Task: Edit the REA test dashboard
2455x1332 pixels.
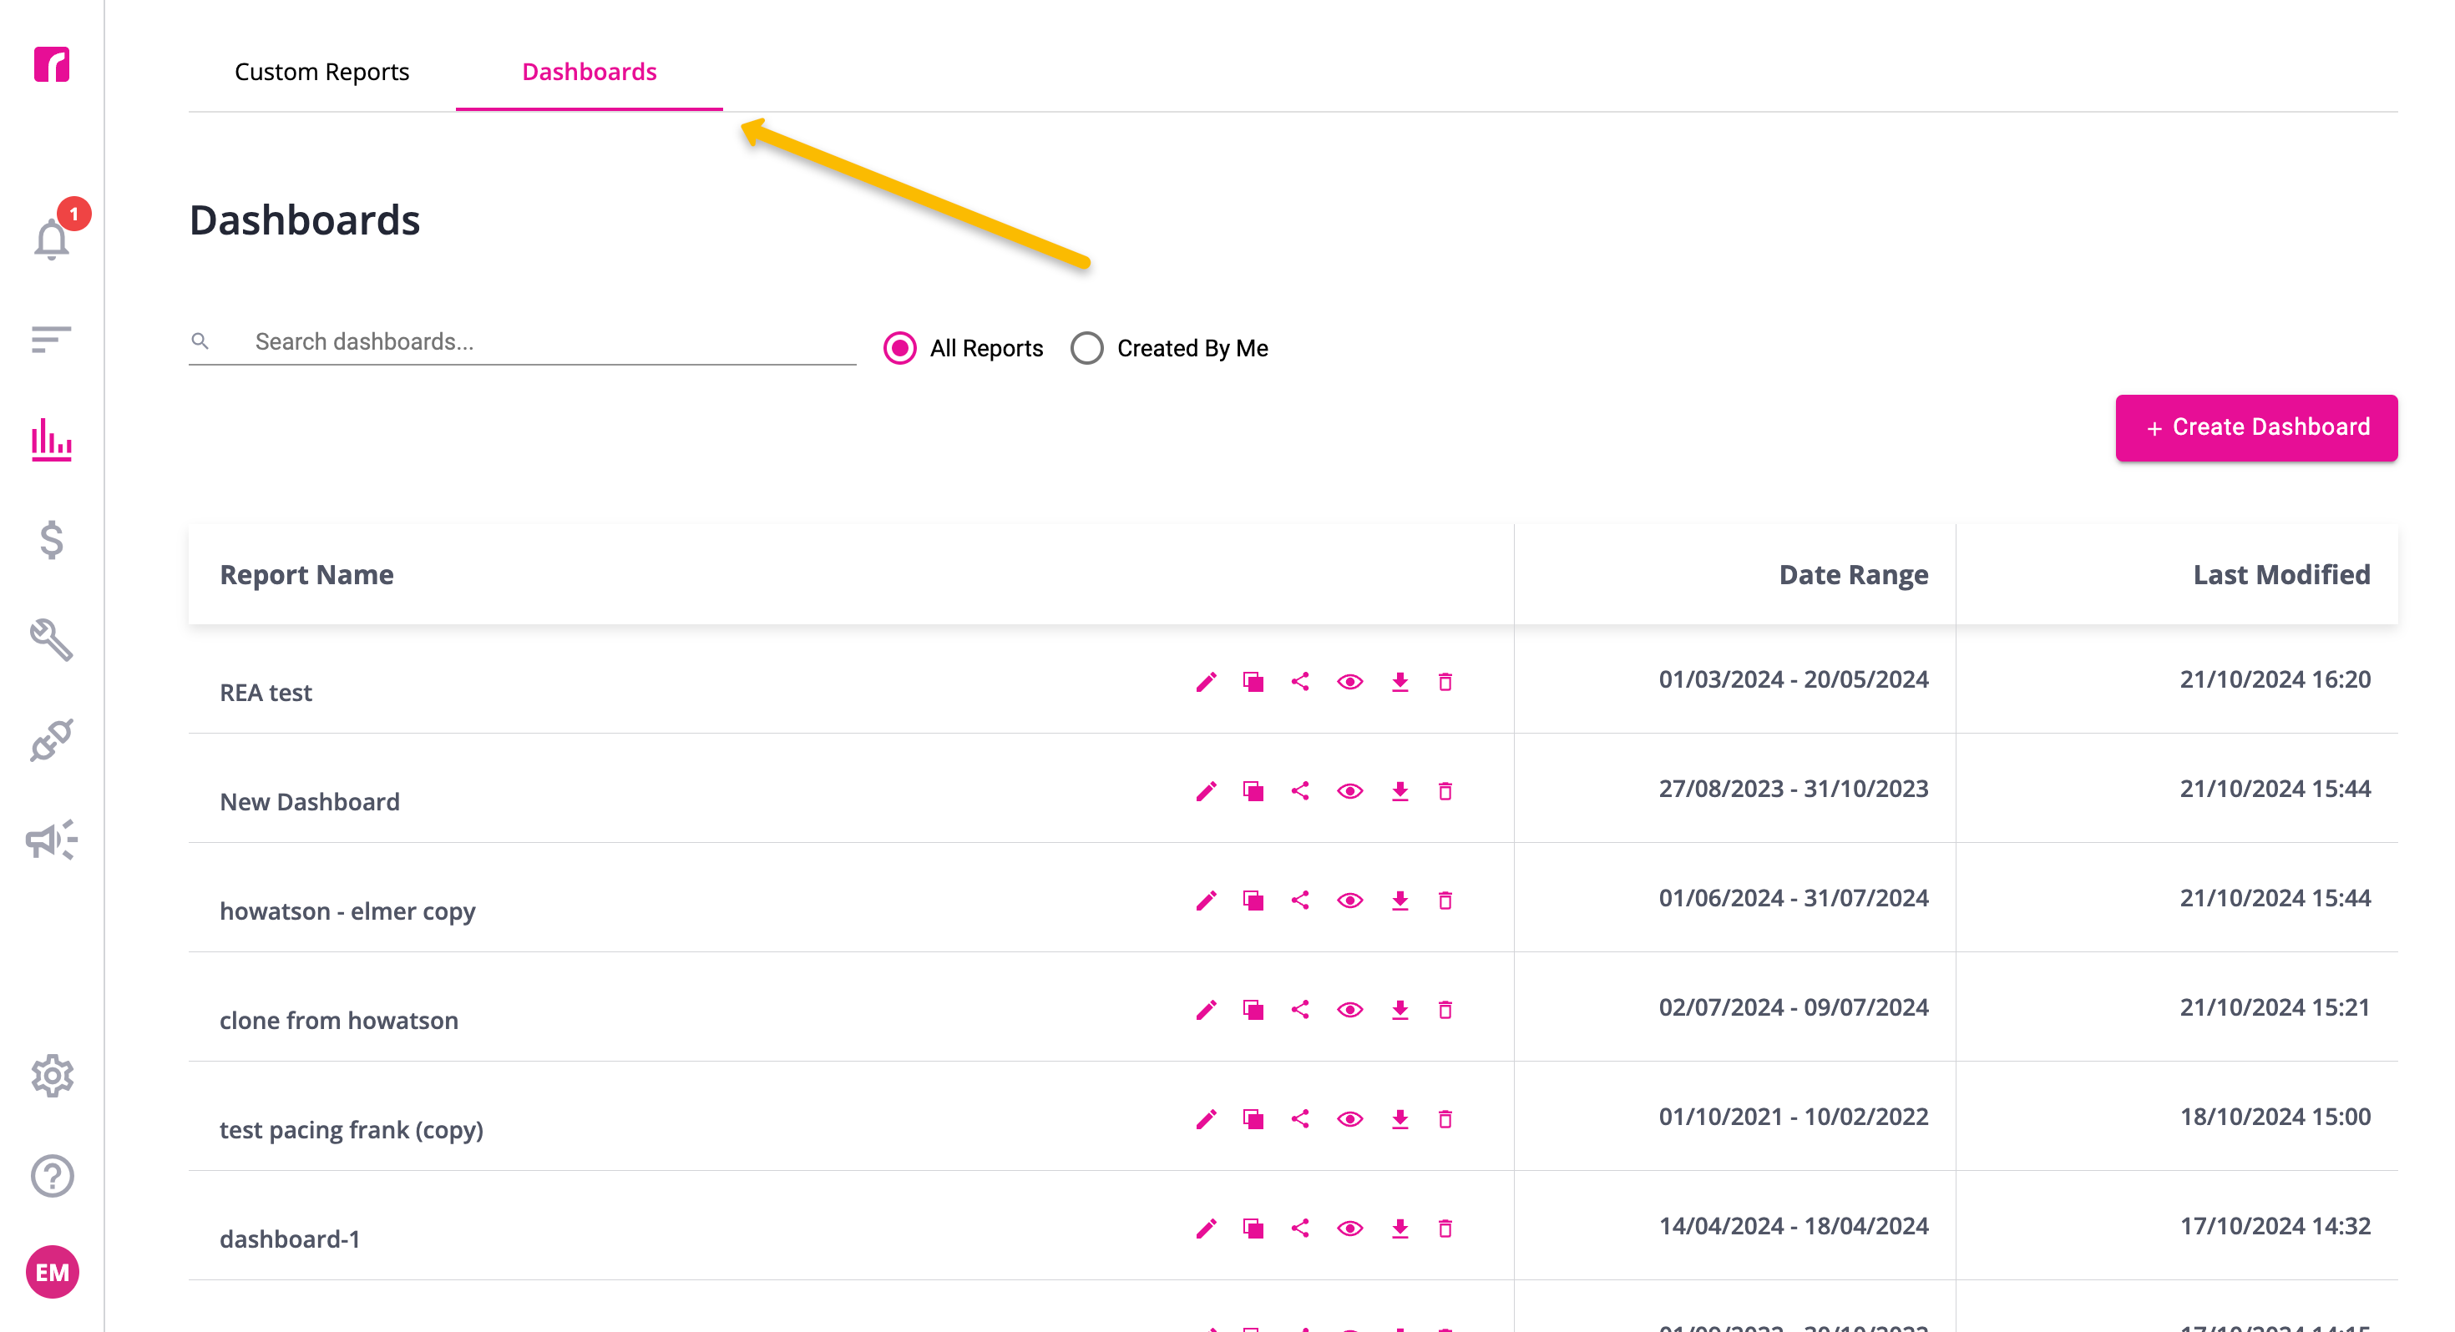Action: pos(1207,681)
